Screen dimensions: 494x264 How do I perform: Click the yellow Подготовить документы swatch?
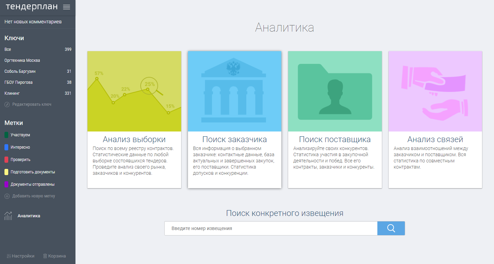[x=5, y=172]
